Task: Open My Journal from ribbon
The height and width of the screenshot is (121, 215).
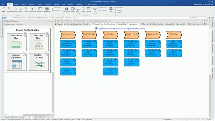Action: (x=95, y=10)
